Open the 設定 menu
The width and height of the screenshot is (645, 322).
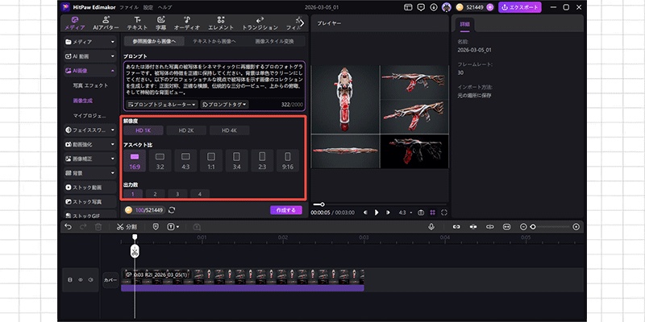pyautogui.click(x=148, y=7)
